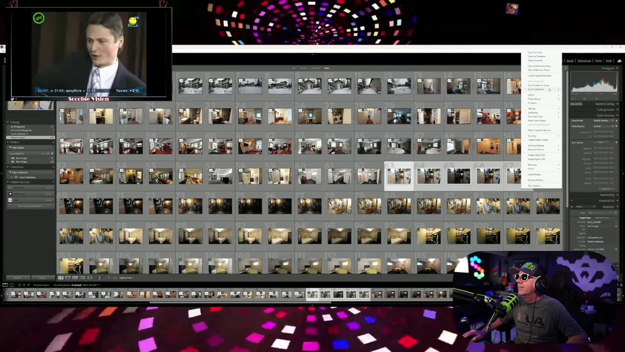The width and height of the screenshot is (625, 352).
Task: Flip the sort direction icon
Action: point(108,278)
